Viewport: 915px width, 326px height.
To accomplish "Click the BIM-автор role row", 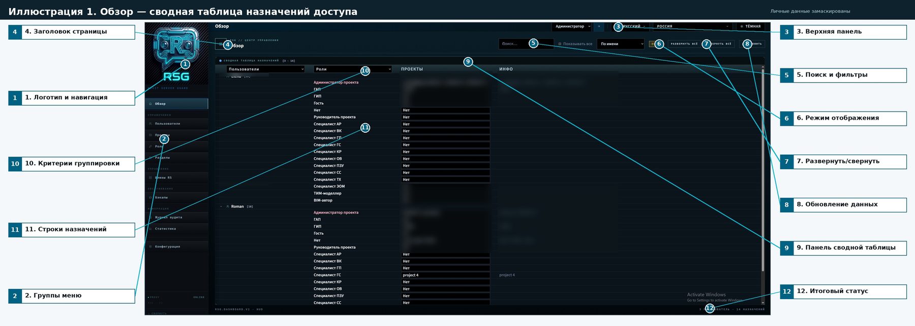I will pyautogui.click(x=488, y=200).
